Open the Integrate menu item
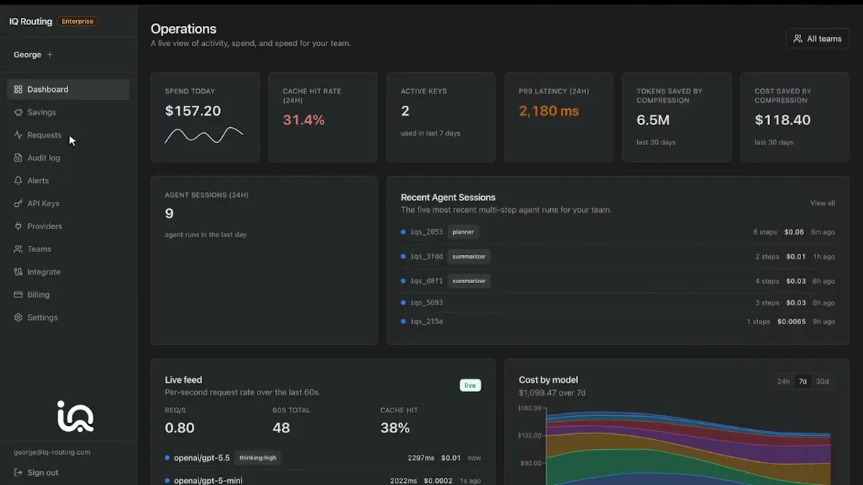Screen dimensions: 863x485 (68, 272)
